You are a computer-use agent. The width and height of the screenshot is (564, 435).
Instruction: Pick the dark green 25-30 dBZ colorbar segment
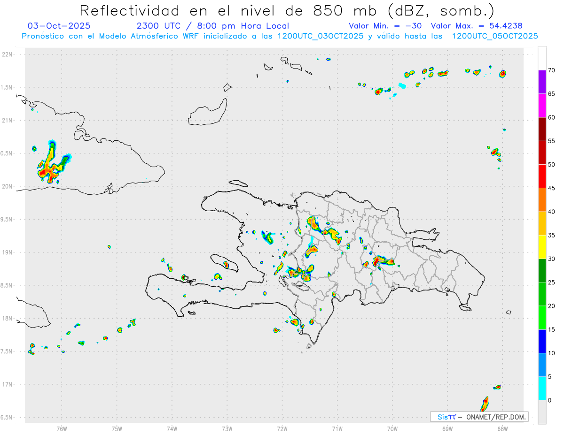pyautogui.click(x=542, y=270)
